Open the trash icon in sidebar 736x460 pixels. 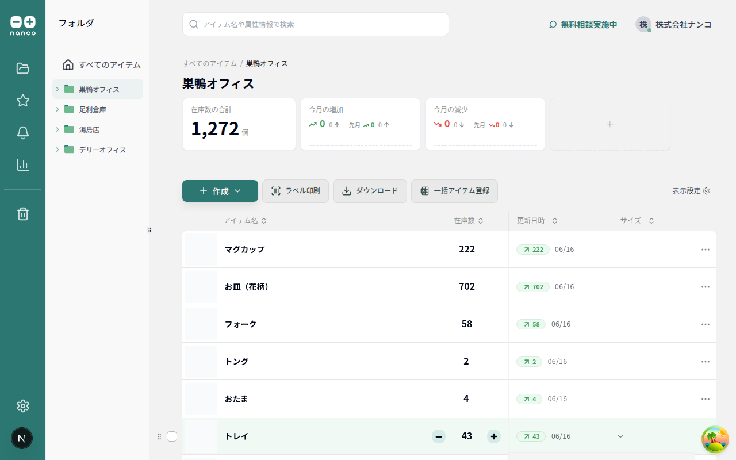[x=22, y=213]
